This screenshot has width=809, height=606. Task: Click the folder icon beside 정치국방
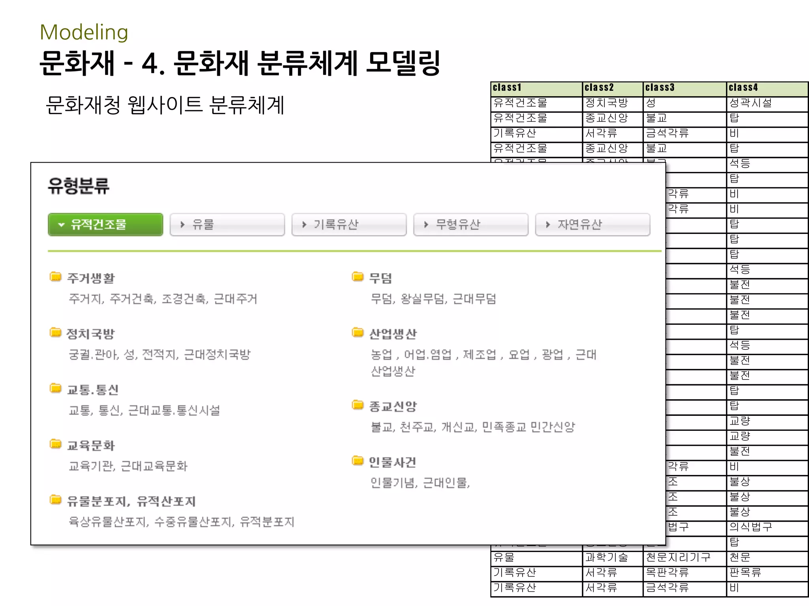56,332
